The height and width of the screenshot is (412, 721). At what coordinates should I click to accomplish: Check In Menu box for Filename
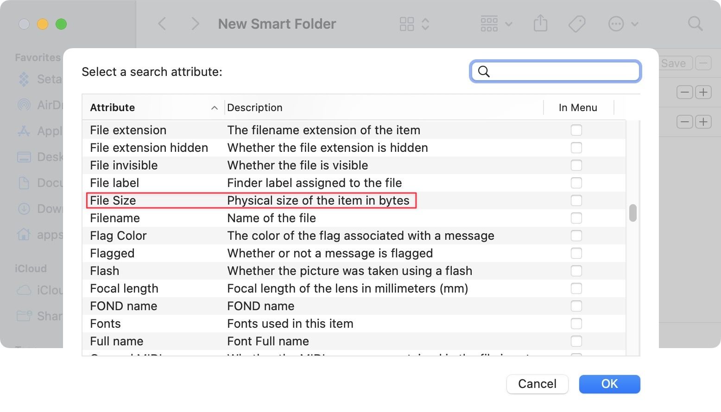point(576,218)
